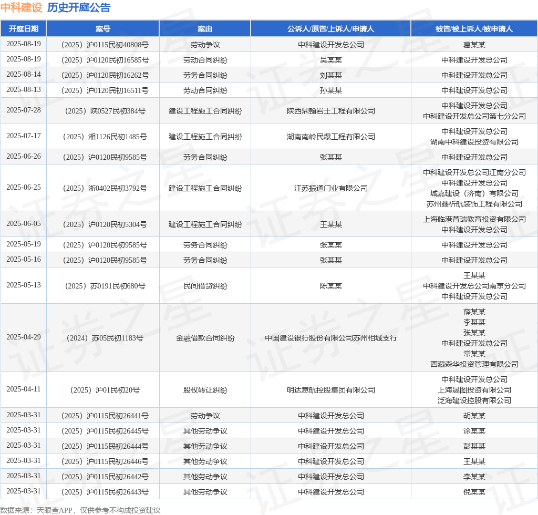Click case cause 民间借贷纠纷

click(205, 286)
